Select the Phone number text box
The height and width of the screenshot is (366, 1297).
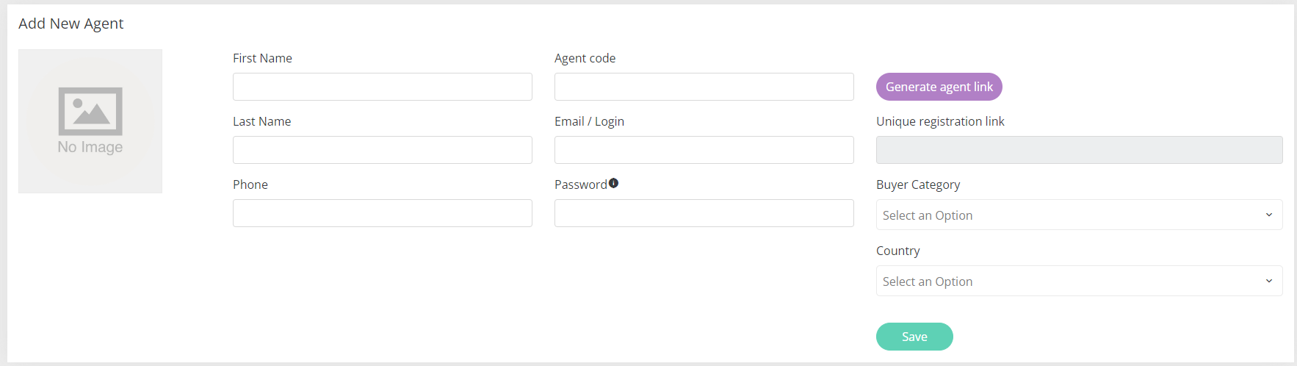[382, 213]
